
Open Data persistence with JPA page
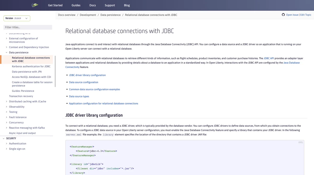27,72
